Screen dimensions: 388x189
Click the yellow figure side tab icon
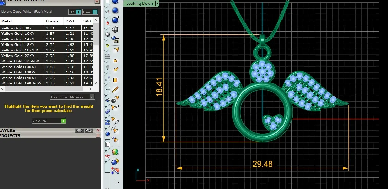tap(108, 46)
